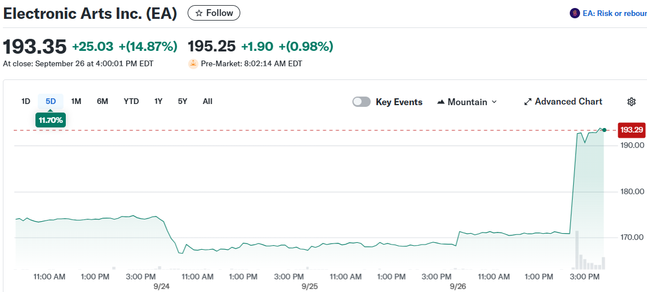Click the +(0.98%) pre-market percent
647x292 pixels.
306,47
